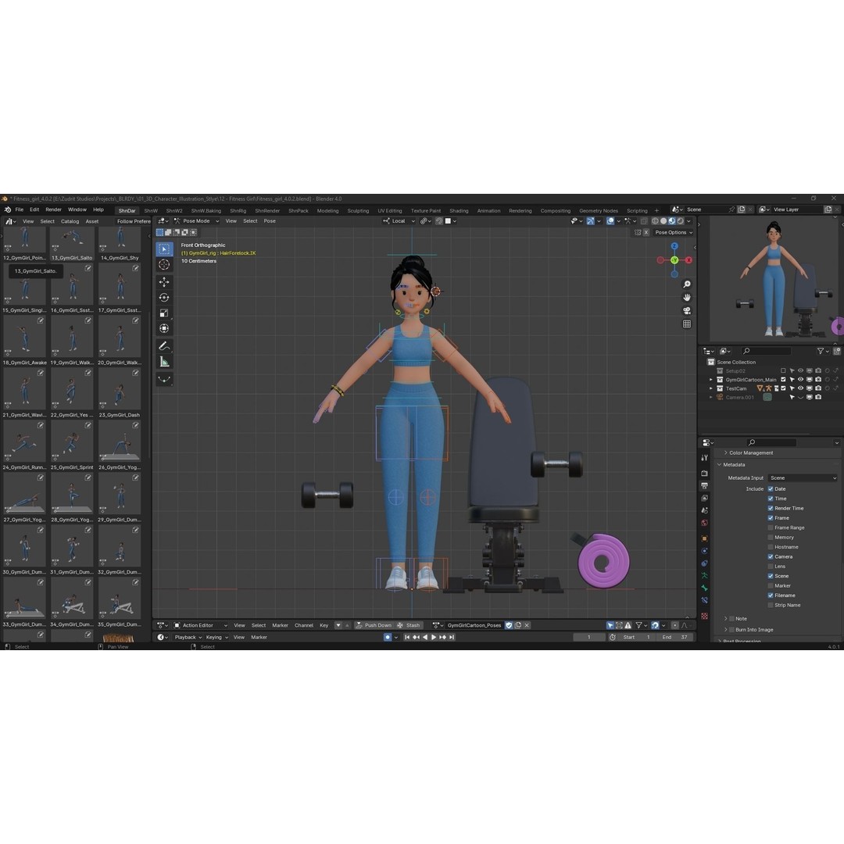The height and width of the screenshot is (844, 844).
Task: Select the Scale tool
Action: pyautogui.click(x=164, y=313)
